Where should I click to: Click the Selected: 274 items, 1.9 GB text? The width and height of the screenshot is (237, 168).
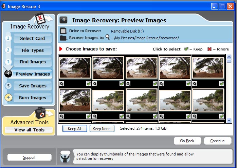click(x=143, y=128)
